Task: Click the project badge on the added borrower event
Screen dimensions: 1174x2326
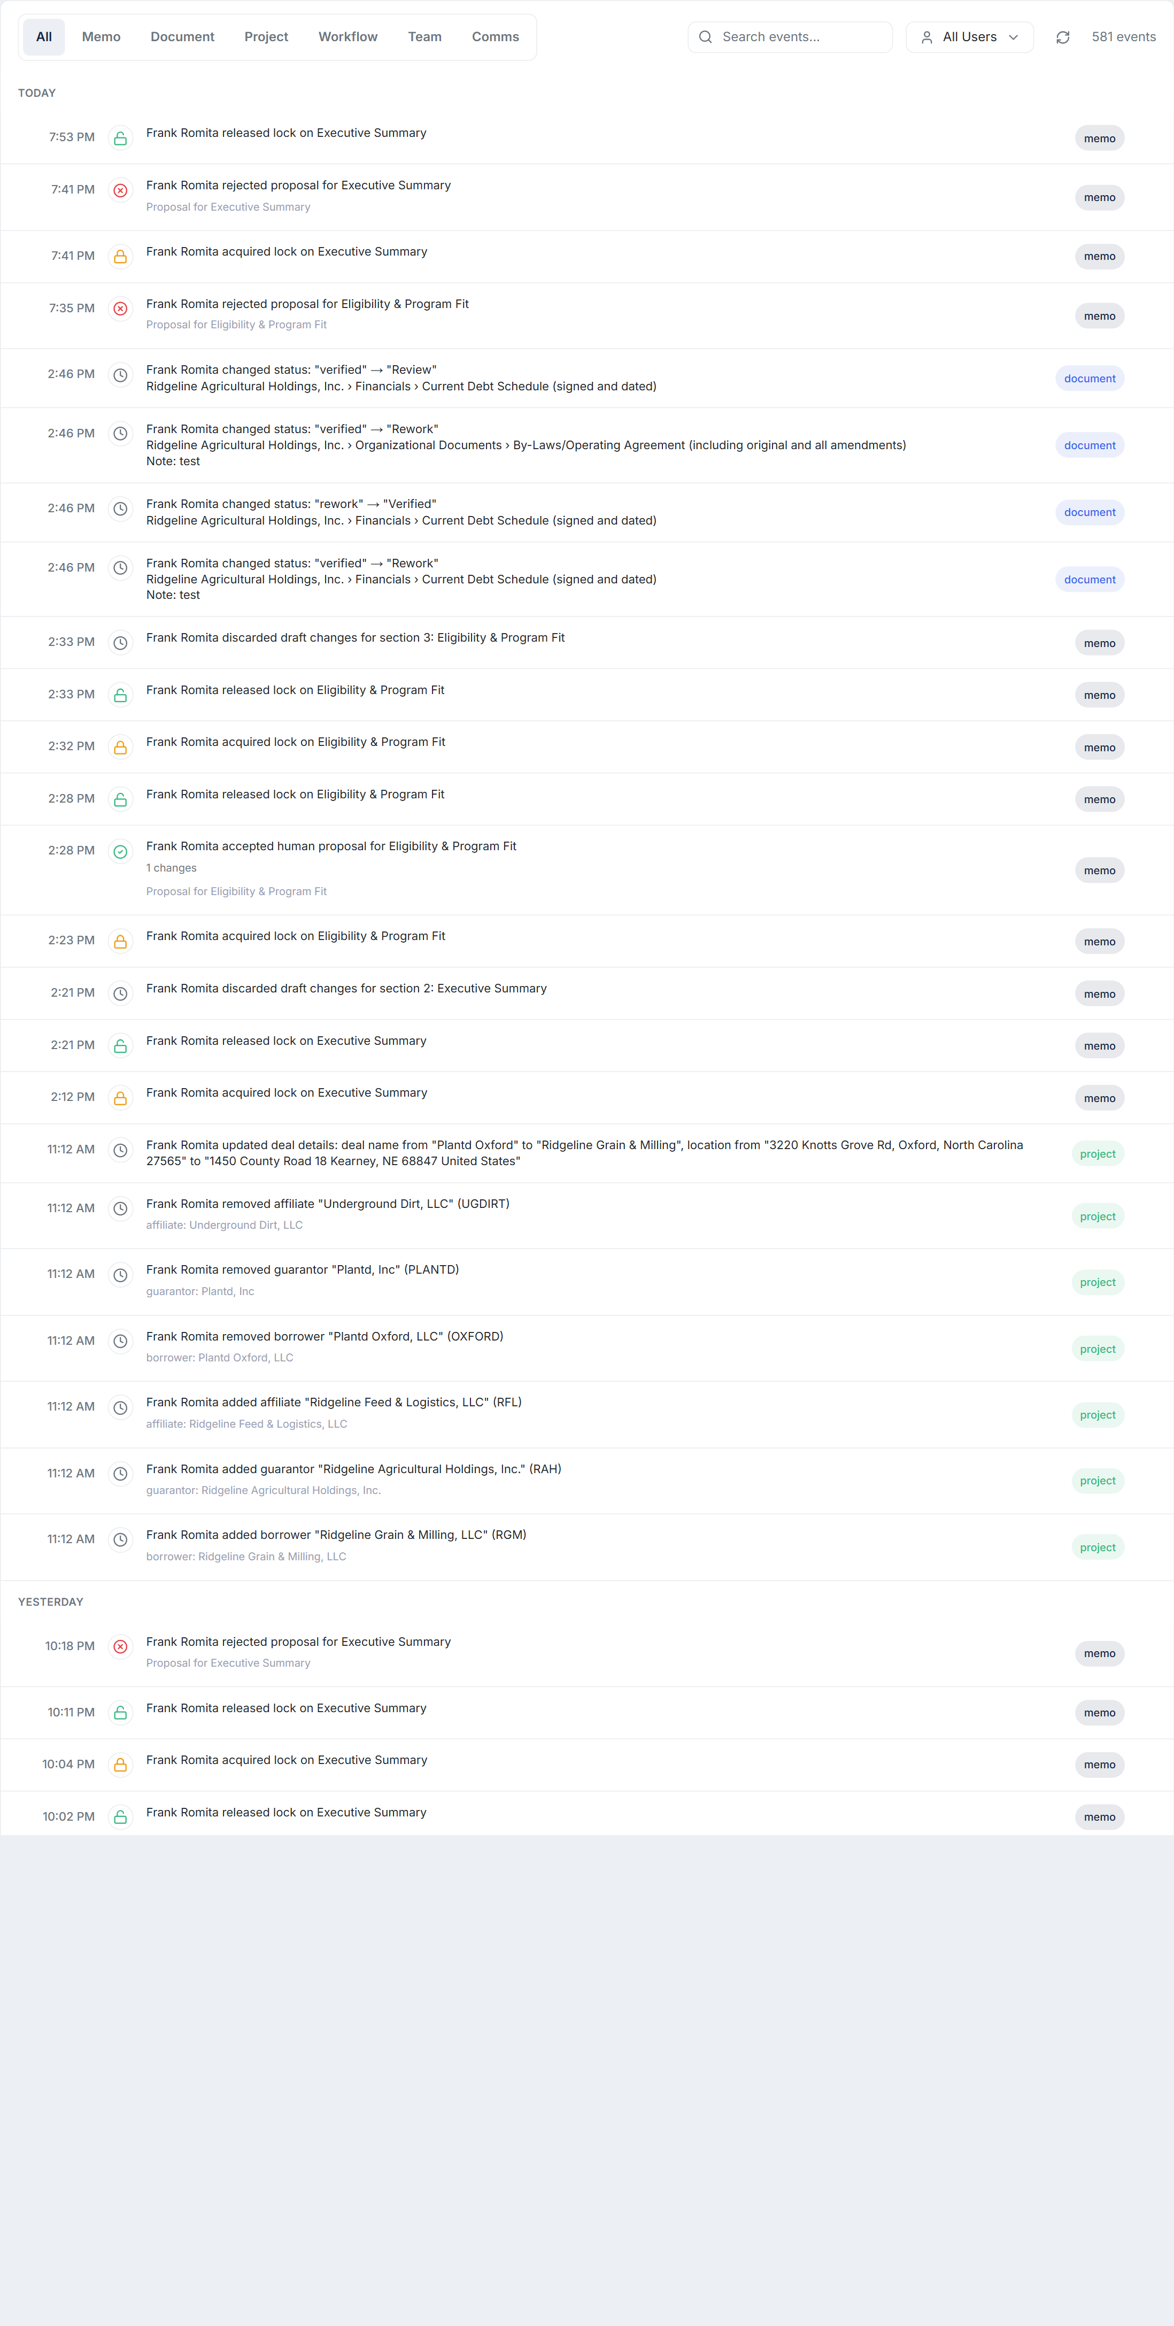Action: pyautogui.click(x=1097, y=1547)
